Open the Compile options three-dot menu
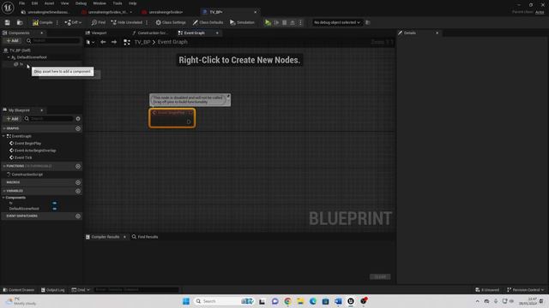The image size is (549, 308). (x=57, y=22)
